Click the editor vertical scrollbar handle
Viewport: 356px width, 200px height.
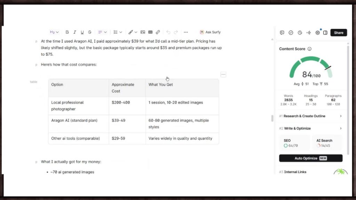[272, 118]
